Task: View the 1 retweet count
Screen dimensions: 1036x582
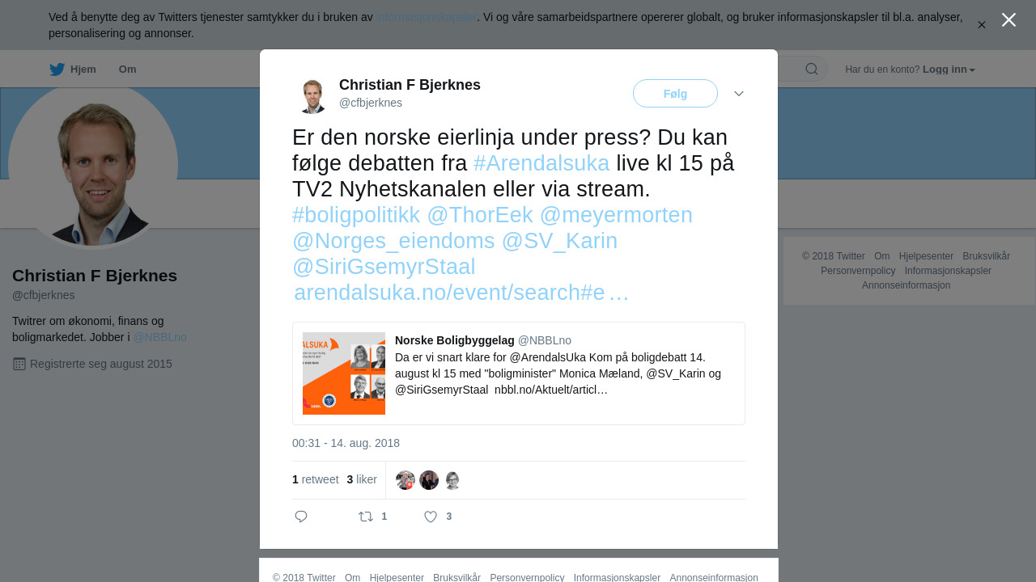Action: coord(316,479)
